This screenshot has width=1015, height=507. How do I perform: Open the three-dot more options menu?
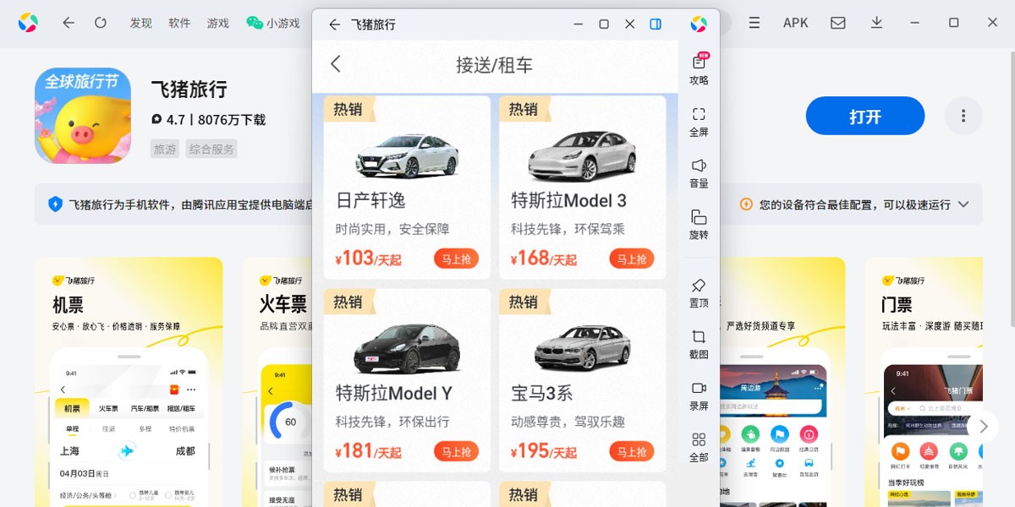click(963, 116)
